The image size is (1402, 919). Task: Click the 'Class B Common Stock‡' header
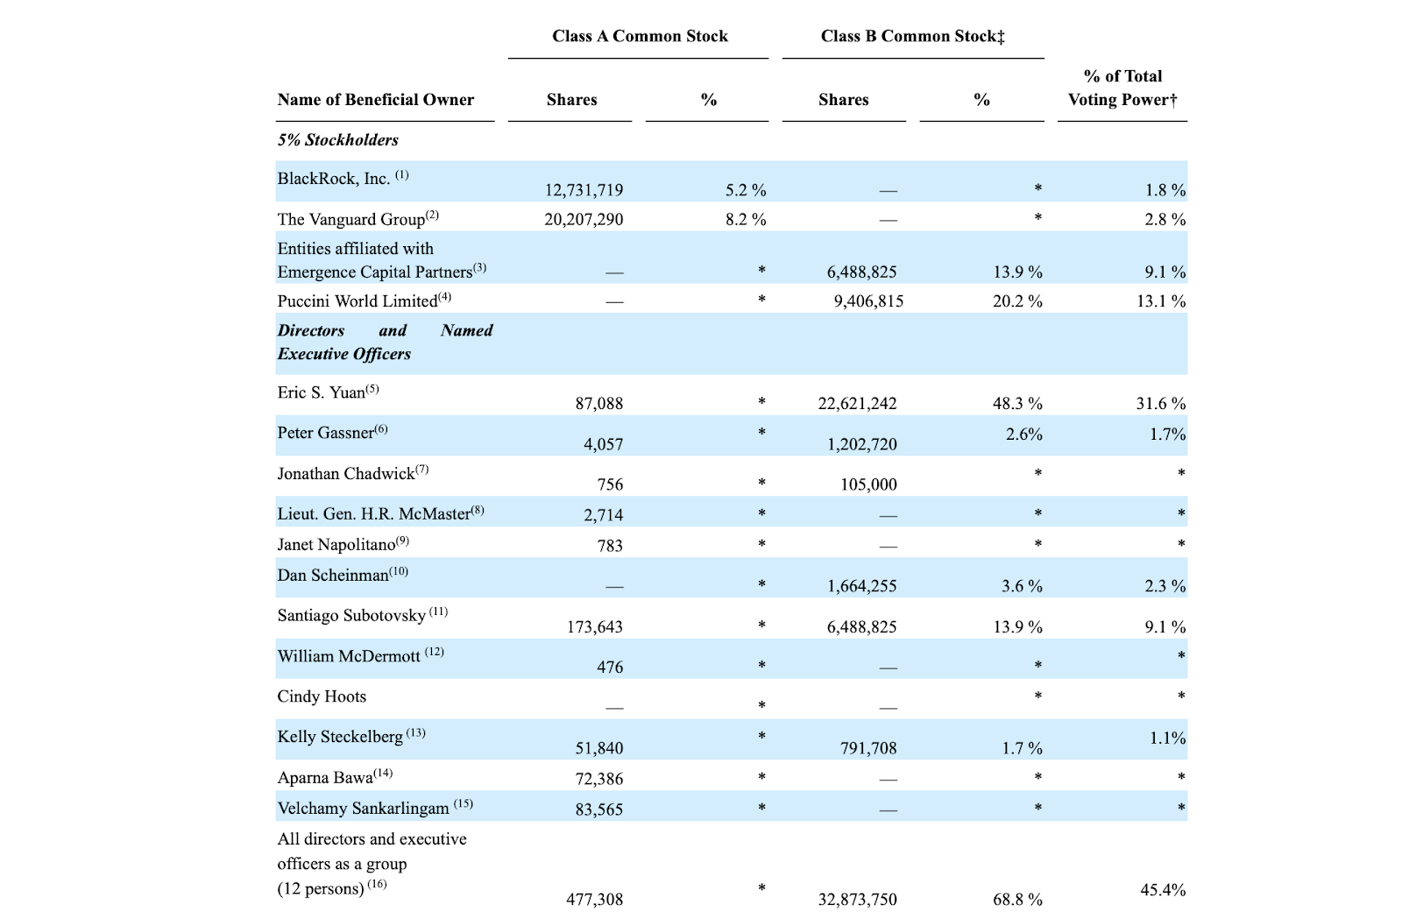tap(913, 36)
